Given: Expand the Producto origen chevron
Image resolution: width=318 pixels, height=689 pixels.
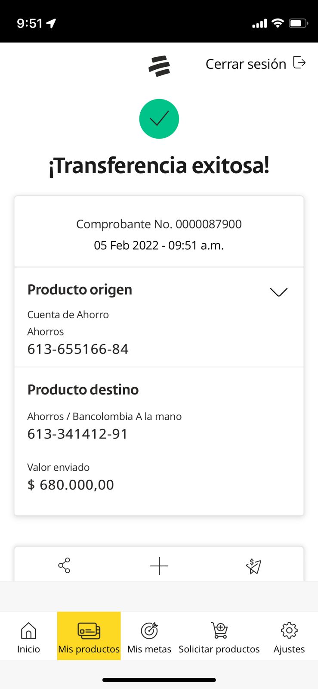Looking at the screenshot, I should [x=278, y=292].
